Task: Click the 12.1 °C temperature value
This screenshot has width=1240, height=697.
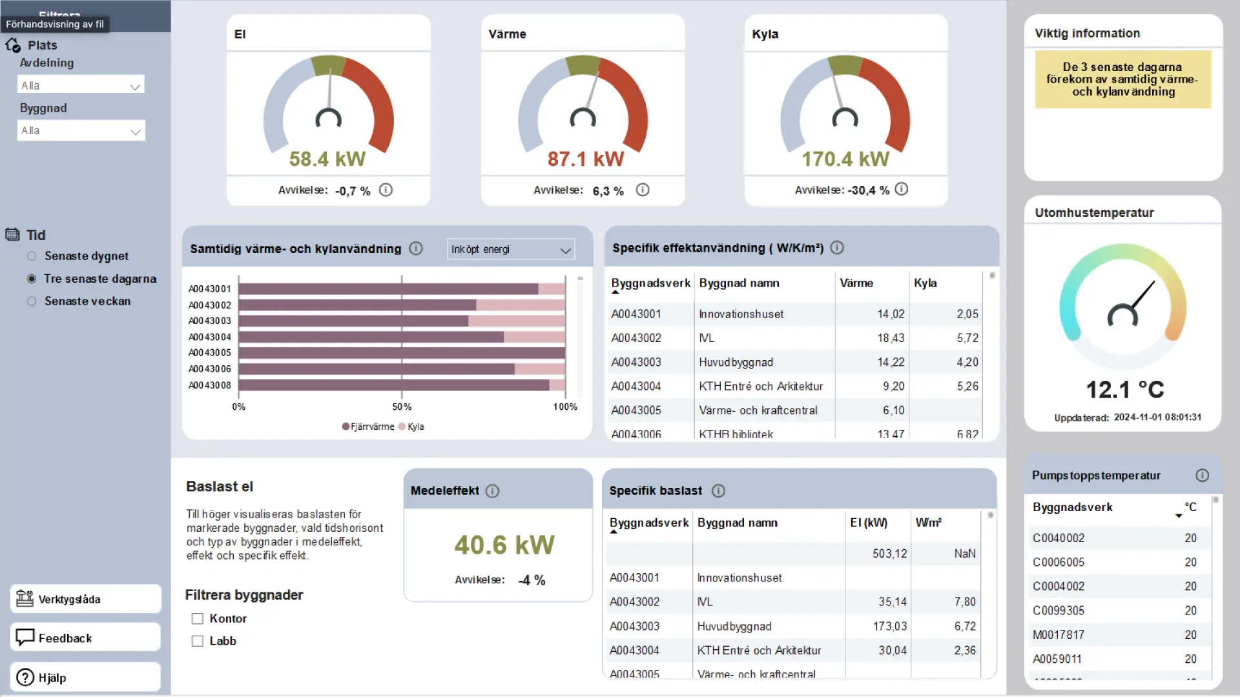Action: click(x=1124, y=390)
